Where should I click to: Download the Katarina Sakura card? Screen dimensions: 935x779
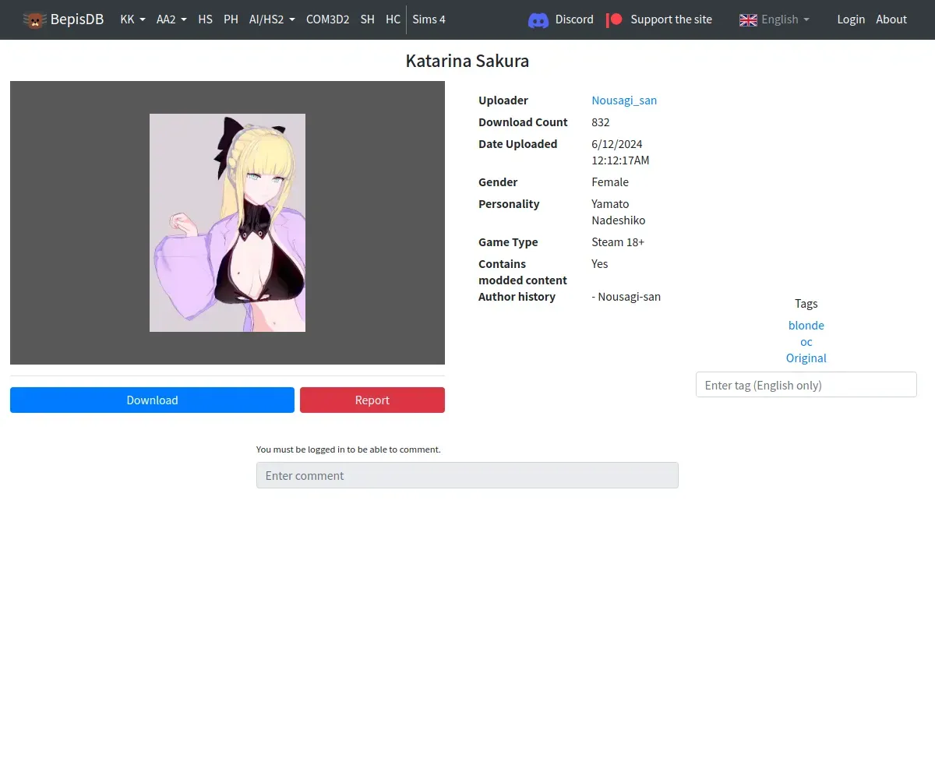point(152,400)
